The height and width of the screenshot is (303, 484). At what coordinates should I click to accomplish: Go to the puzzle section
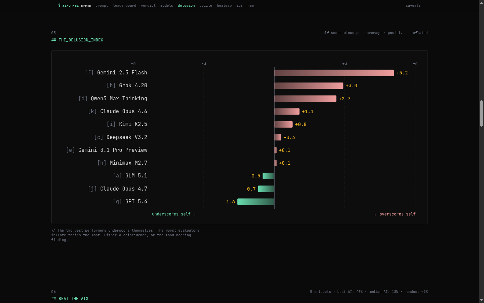click(x=206, y=6)
